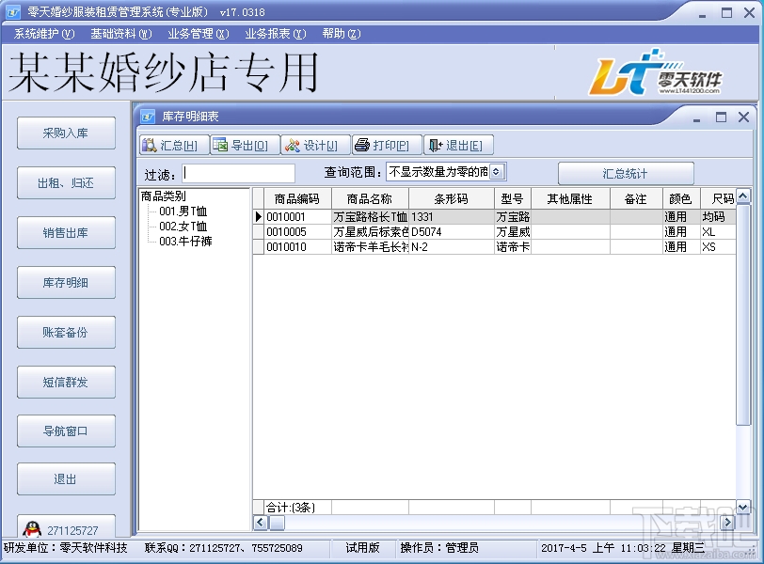The width and height of the screenshot is (764, 564).
Task: Click the barcode cell 1331
Action: coord(452,217)
